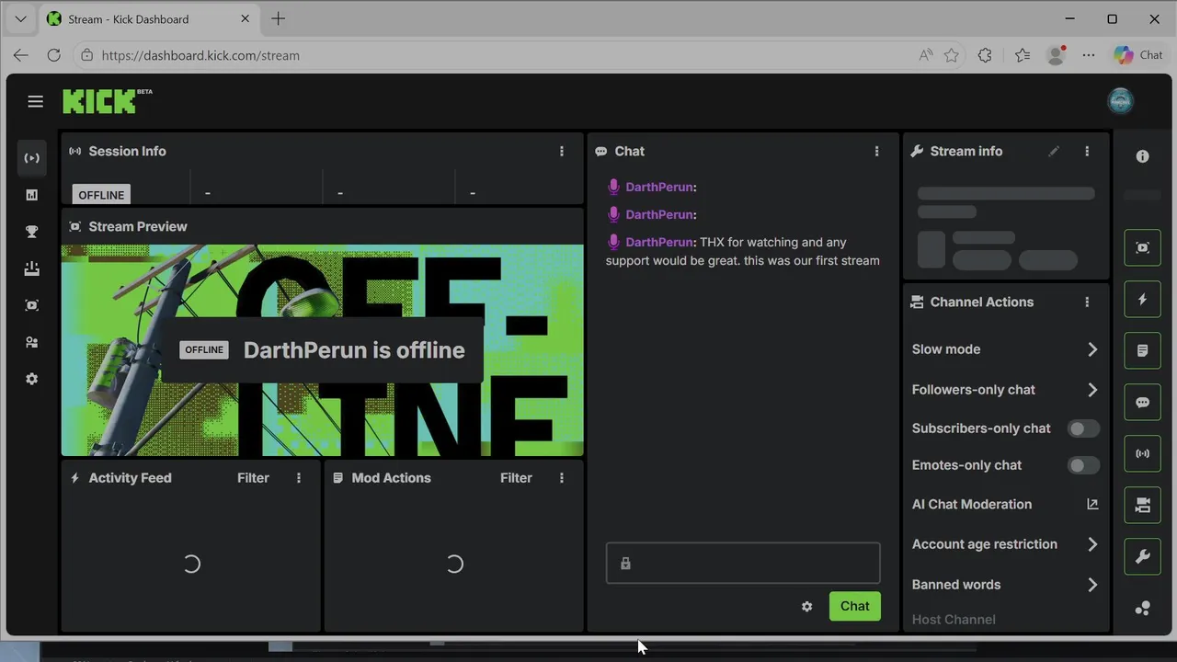Click the info icon in right rail
Screen dimensions: 1177x662
(x=1142, y=156)
